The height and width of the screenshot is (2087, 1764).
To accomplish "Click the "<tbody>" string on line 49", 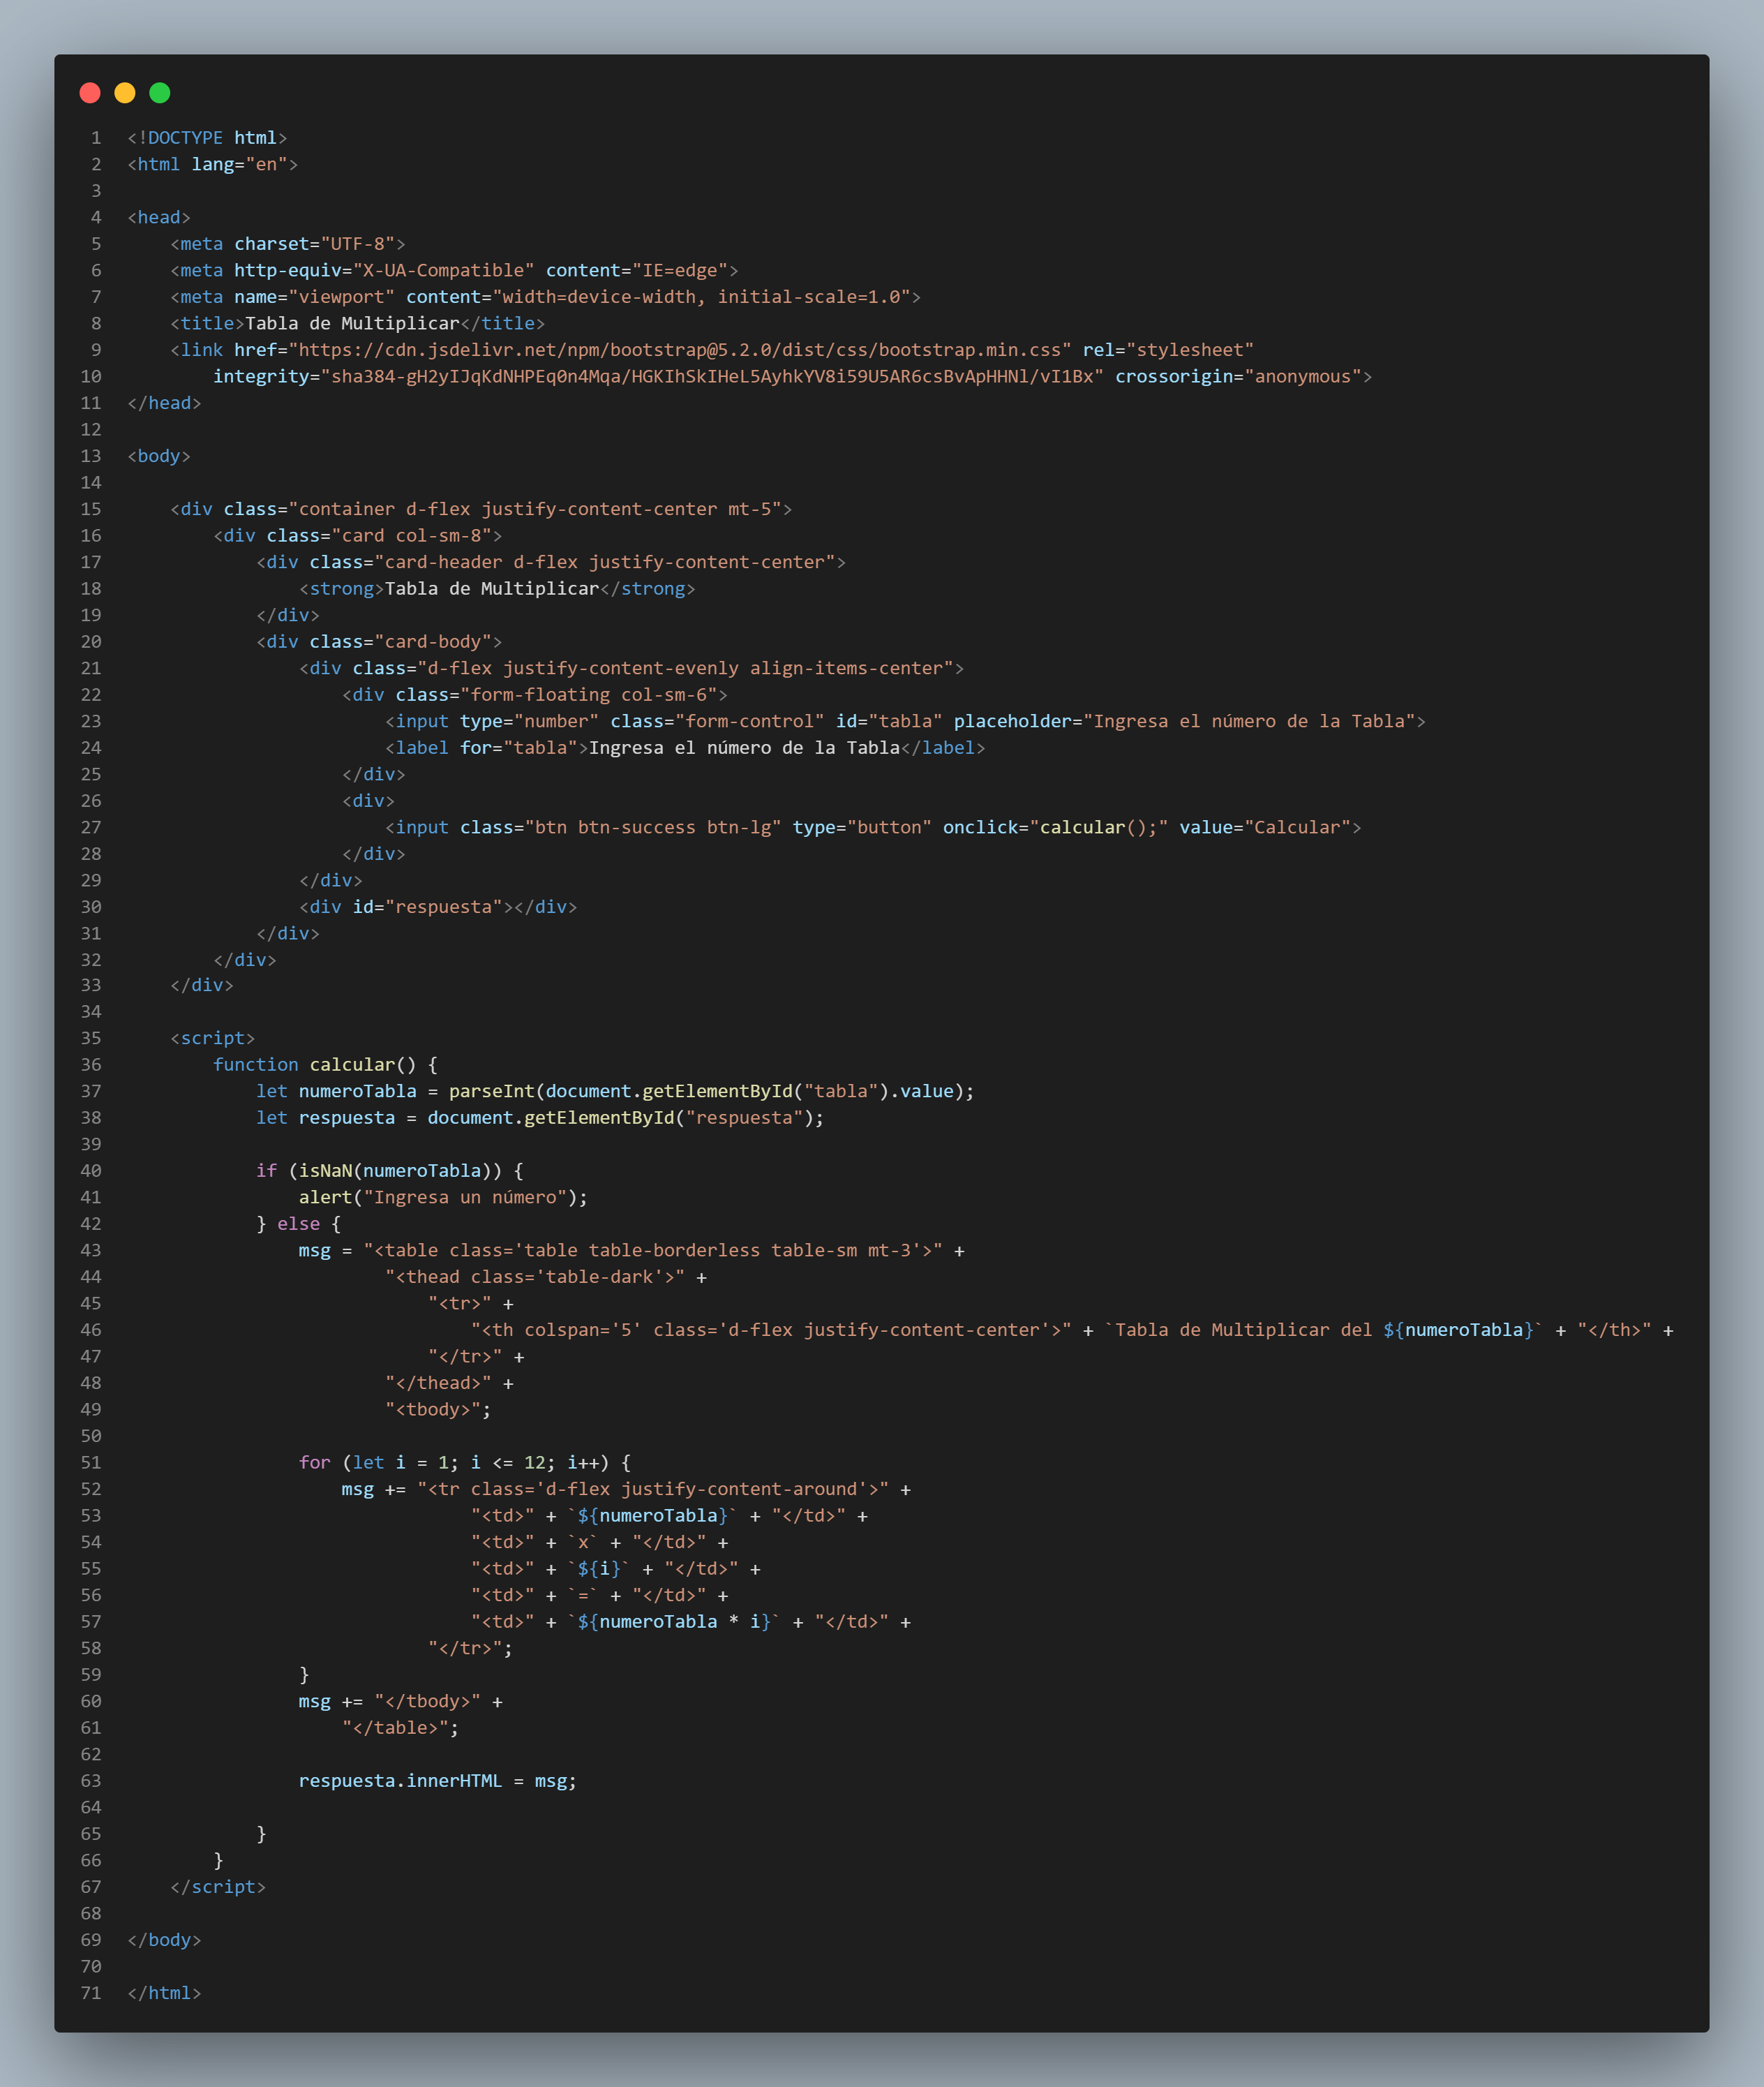I will tap(433, 1410).
